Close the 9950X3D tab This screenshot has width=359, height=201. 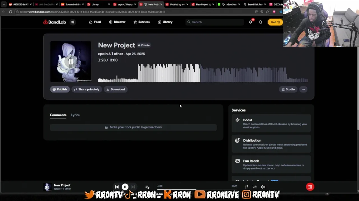click(31, 4)
